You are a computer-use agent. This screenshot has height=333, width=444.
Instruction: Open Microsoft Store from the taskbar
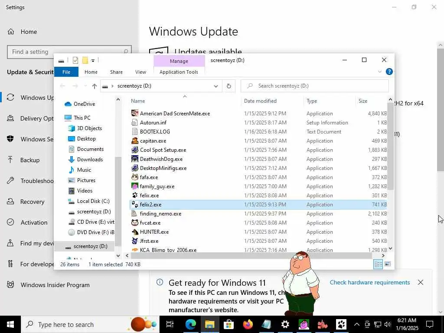[229, 324]
